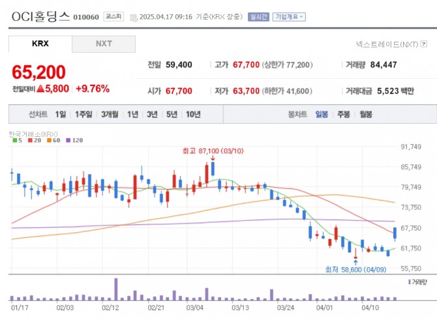Click the 실시간 badge button
This screenshot has width=437, height=318.
(258, 17)
